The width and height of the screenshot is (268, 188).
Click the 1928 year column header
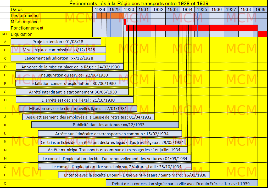(x=100, y=9)
